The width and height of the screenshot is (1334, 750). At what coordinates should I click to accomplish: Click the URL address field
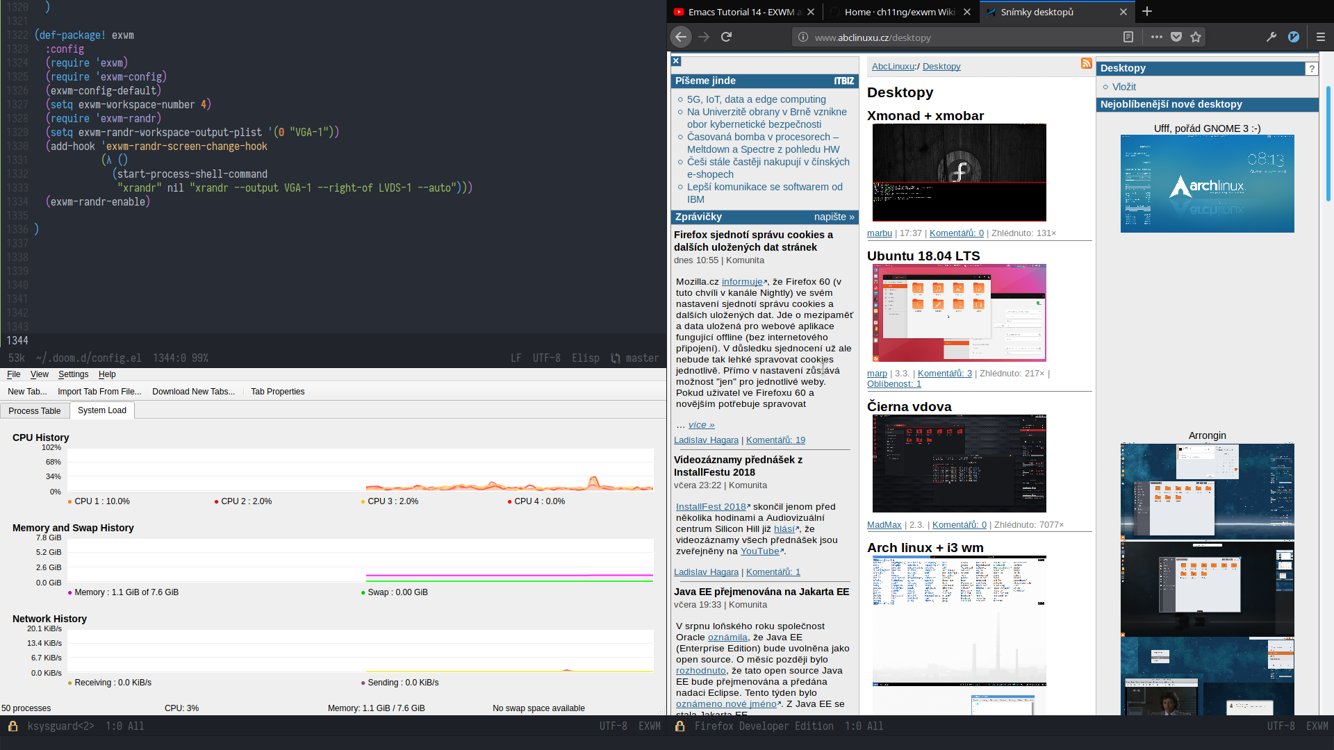click(x=966, y=37)
